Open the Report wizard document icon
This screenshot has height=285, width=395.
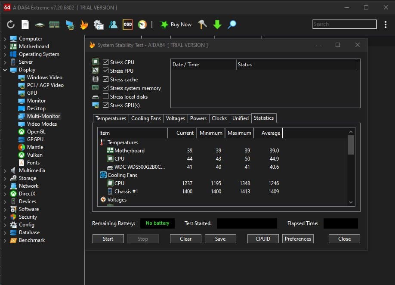25,25
